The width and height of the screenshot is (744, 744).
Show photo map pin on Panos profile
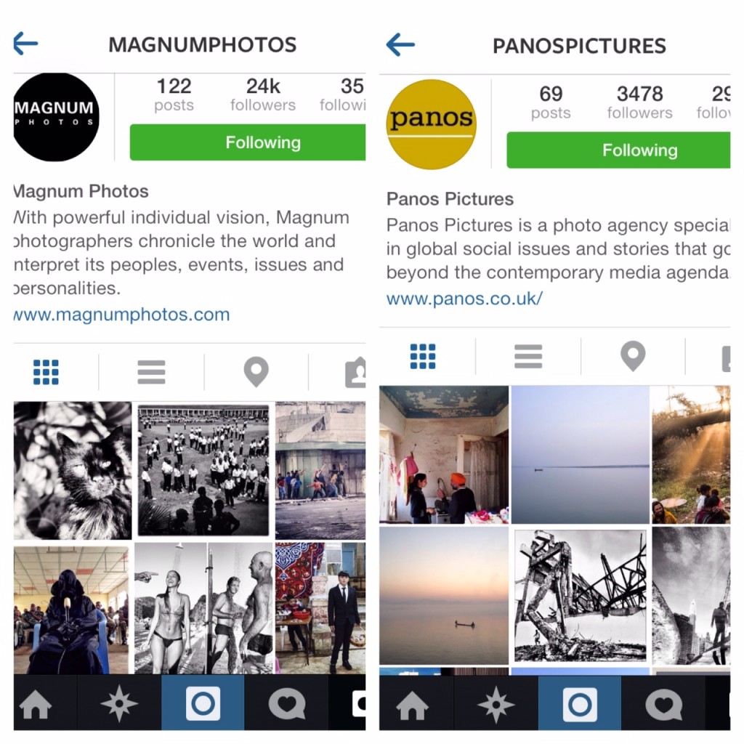(x=633, y=356)
